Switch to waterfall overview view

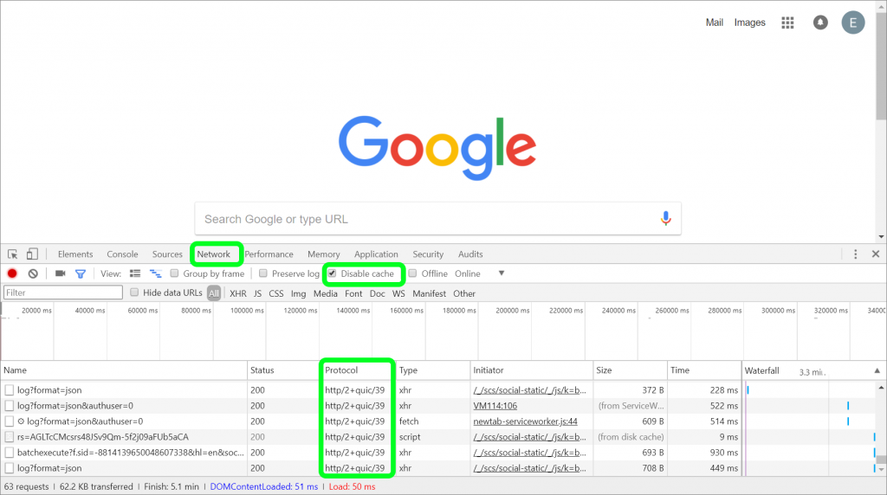(156, 273)
